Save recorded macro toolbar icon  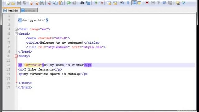(170, 3)
